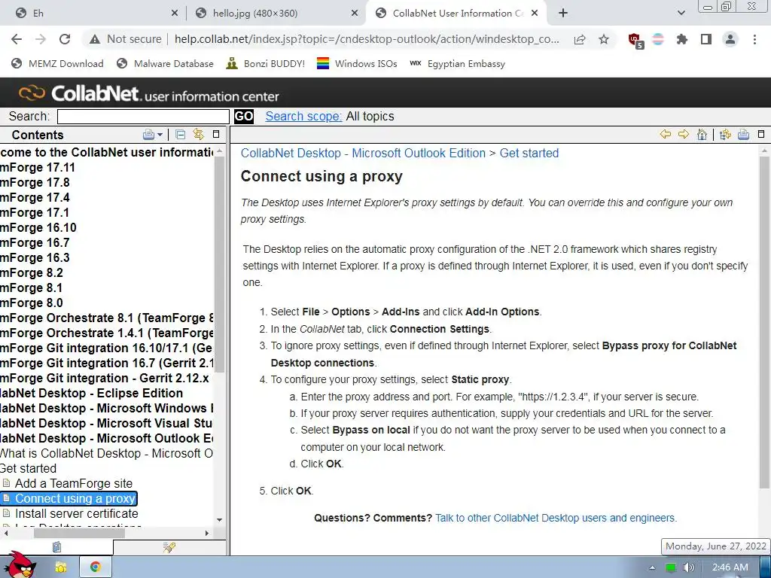771x578 pixels.
Task: Open TeamForge 16.10 in Contents
Action: tap(38, 228)
